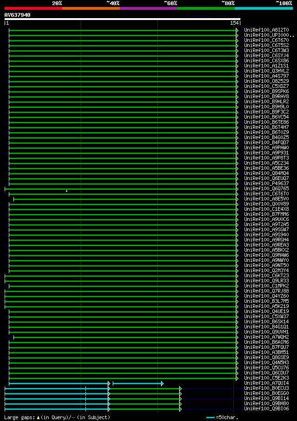Click the yellow query gap marker in Q6Q765 row

66,191
